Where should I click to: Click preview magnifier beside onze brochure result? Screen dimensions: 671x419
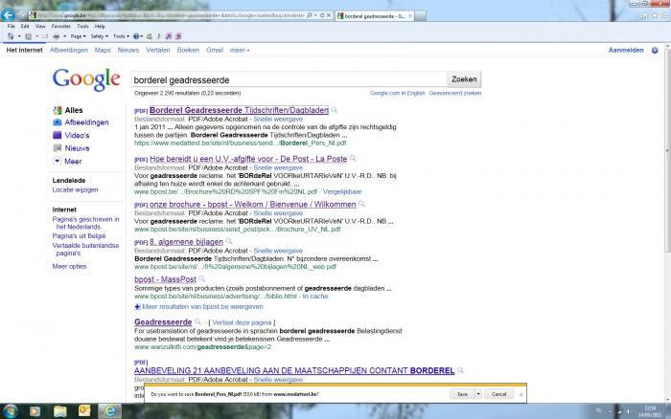361,204
